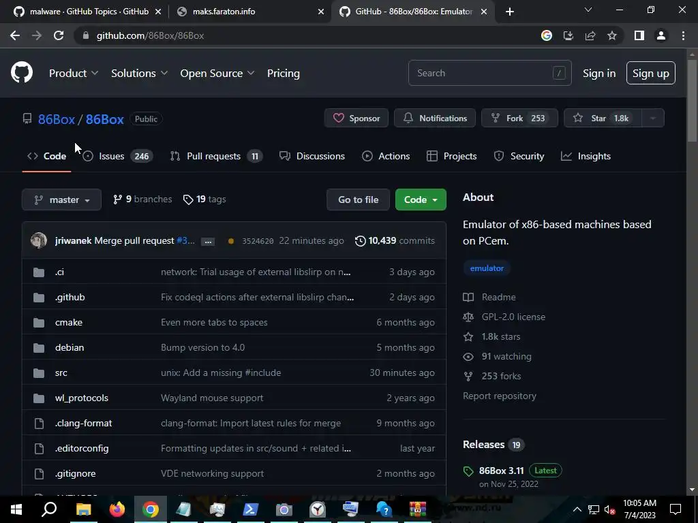Expand the Solutions menu
This screenshot has width=698, height=523.
pyautogui.click(x=139, y=74)
